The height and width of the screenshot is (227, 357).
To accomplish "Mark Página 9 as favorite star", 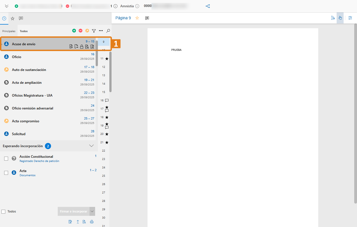I will tap(137, 18).
